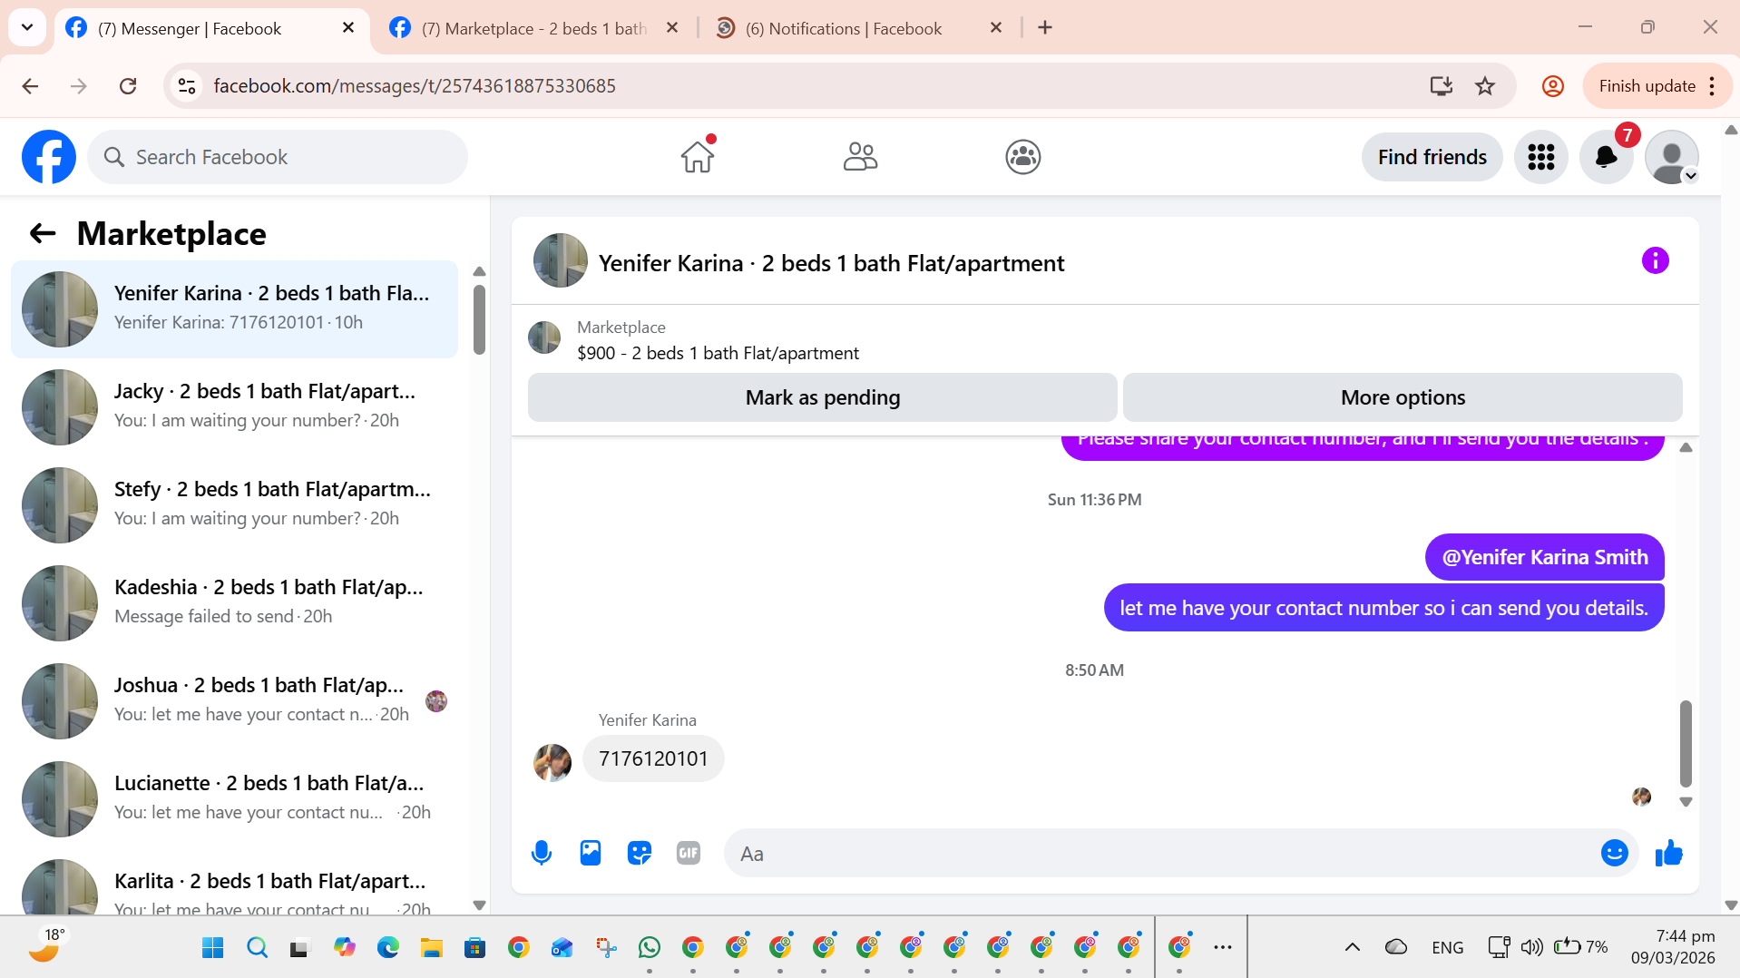Viewport: 1740px width, 978px height.
Task: Open a new browser tab
Action: (1045, 28)
